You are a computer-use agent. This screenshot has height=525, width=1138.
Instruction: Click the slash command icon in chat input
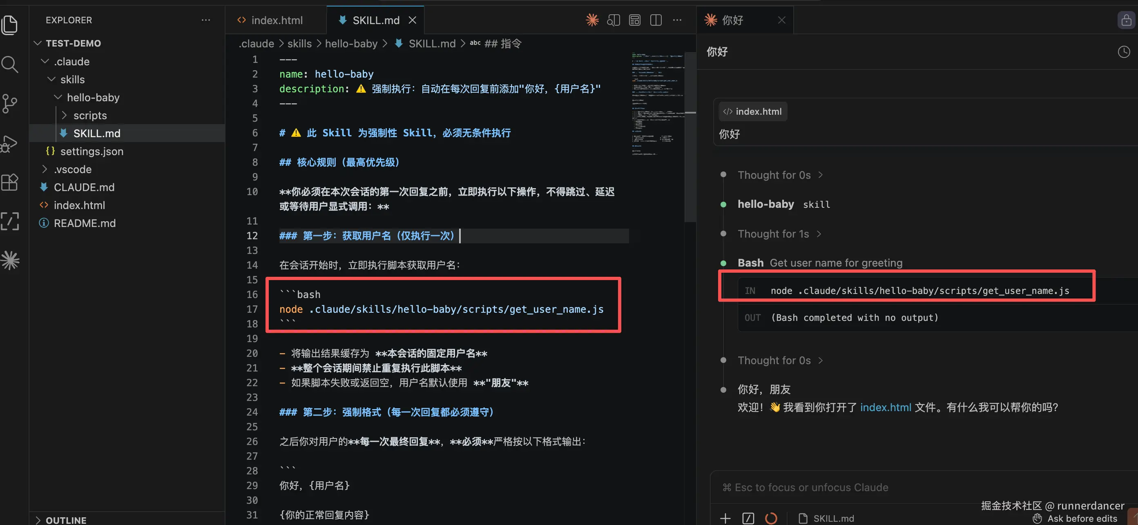pyautogui.click(x=748, y=518)
